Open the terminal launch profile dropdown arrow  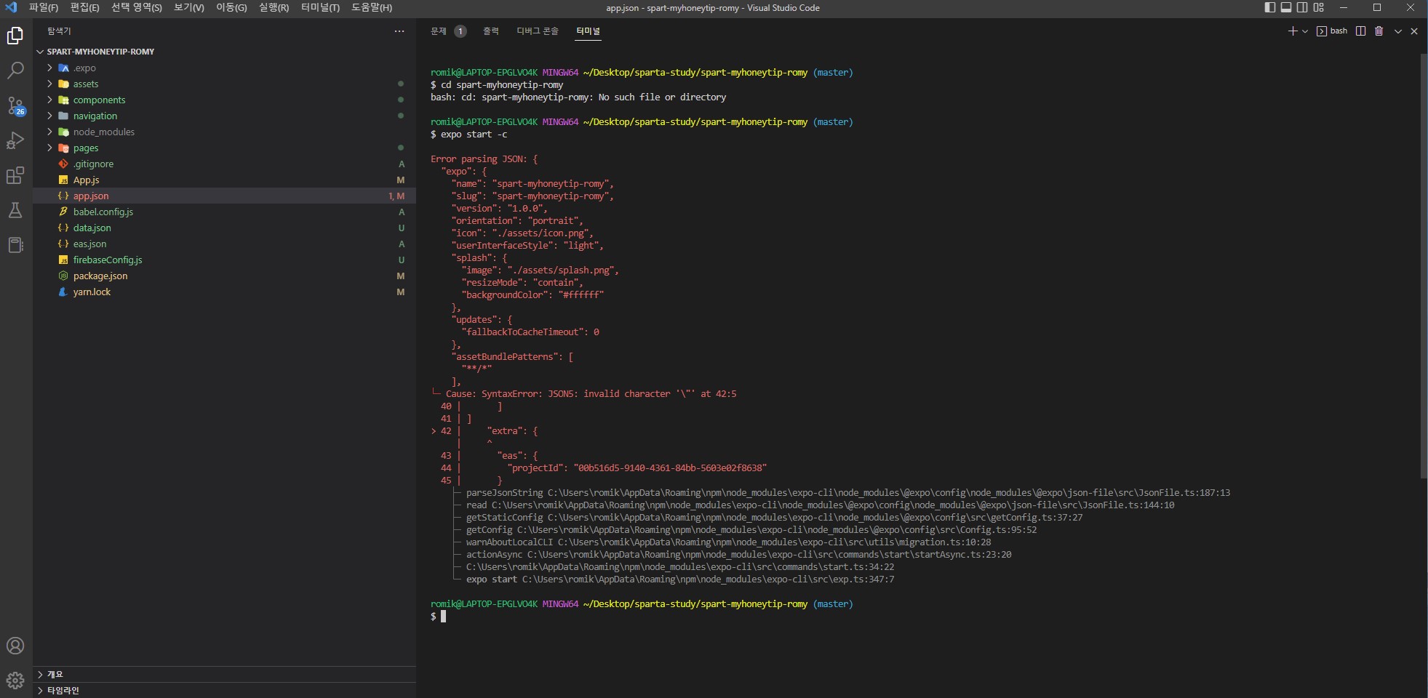(1305, 31)
